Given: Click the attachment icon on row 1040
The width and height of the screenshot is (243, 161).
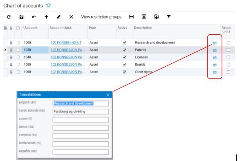Looking at the screenshot, I should 11,57.
